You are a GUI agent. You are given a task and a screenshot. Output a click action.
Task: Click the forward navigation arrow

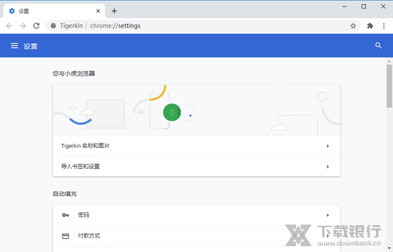point(23,26)
